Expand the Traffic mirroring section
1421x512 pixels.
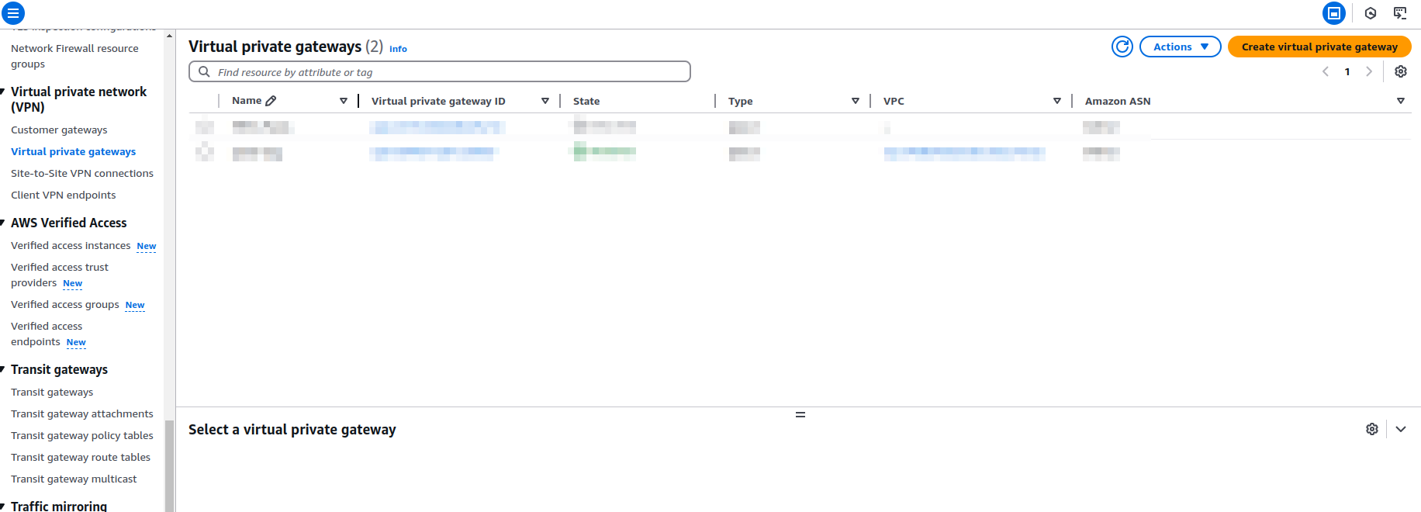point(2,506)
